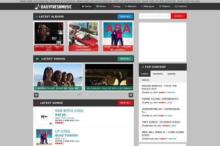Open Quentin Miller Expression 5 song
The height and width of the screenshot is (146, 220).
click(161, 110)
